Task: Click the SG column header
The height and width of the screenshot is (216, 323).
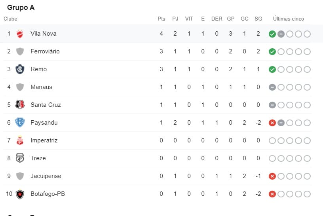Action: (x=258, y=19)
